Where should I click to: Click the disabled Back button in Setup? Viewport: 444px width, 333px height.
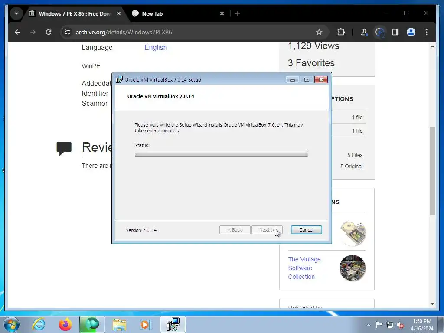tap(235, 230)
